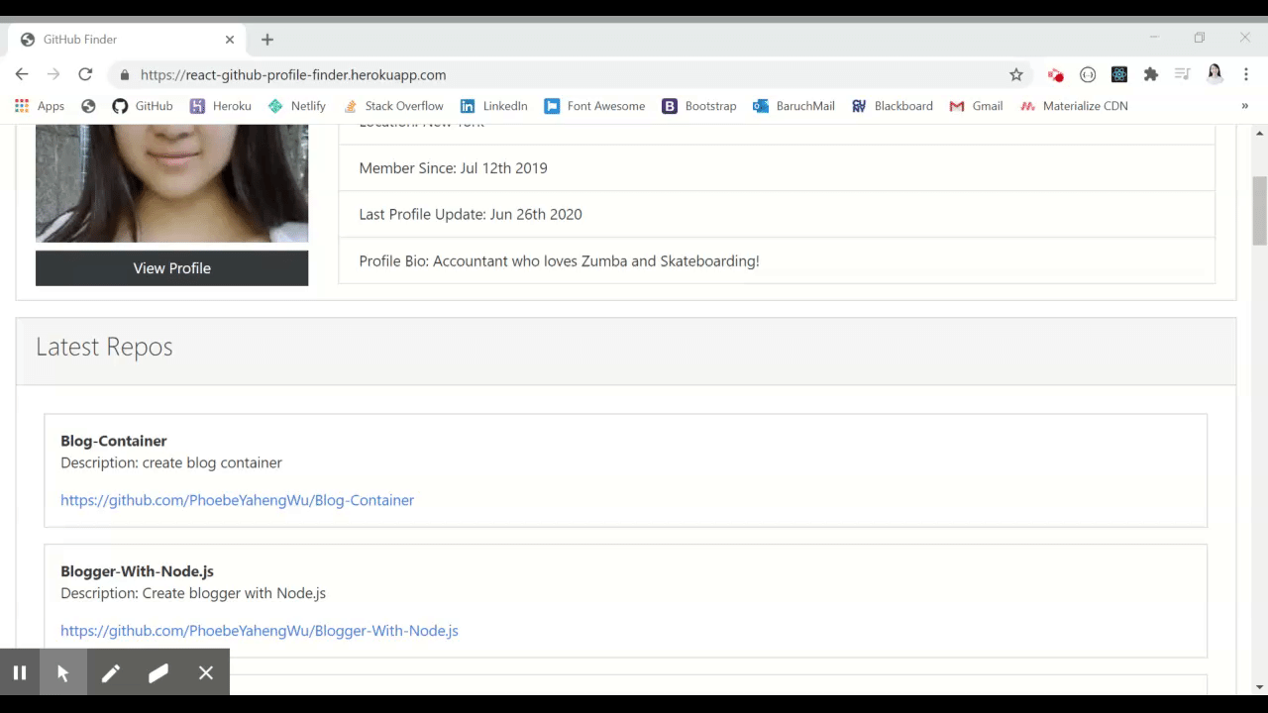Image resolution: width=1268 pixels, height=713 pixels.
Task: Open the React Developer Tools extension
Action: click(1119, 74)
